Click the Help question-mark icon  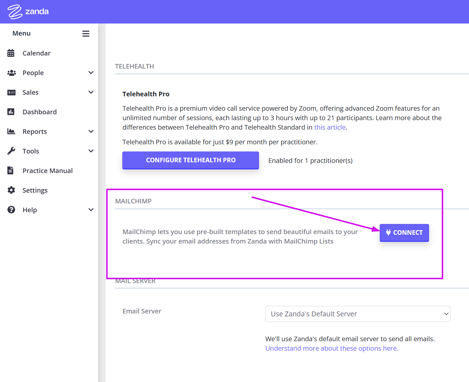point(11,210)
